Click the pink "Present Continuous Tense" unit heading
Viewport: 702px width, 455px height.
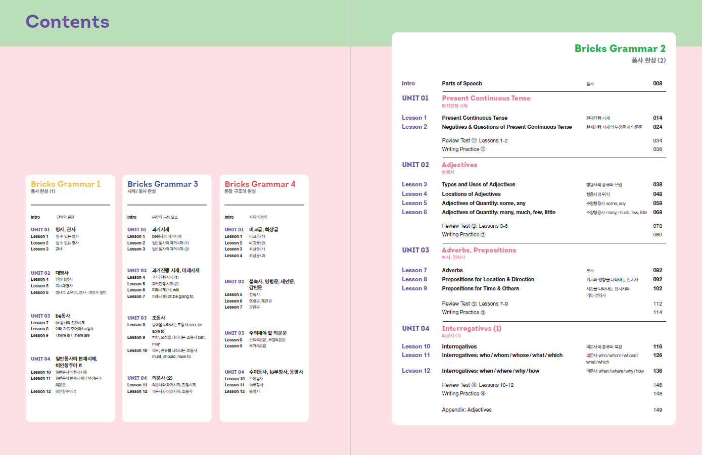(x=486, y=98)
